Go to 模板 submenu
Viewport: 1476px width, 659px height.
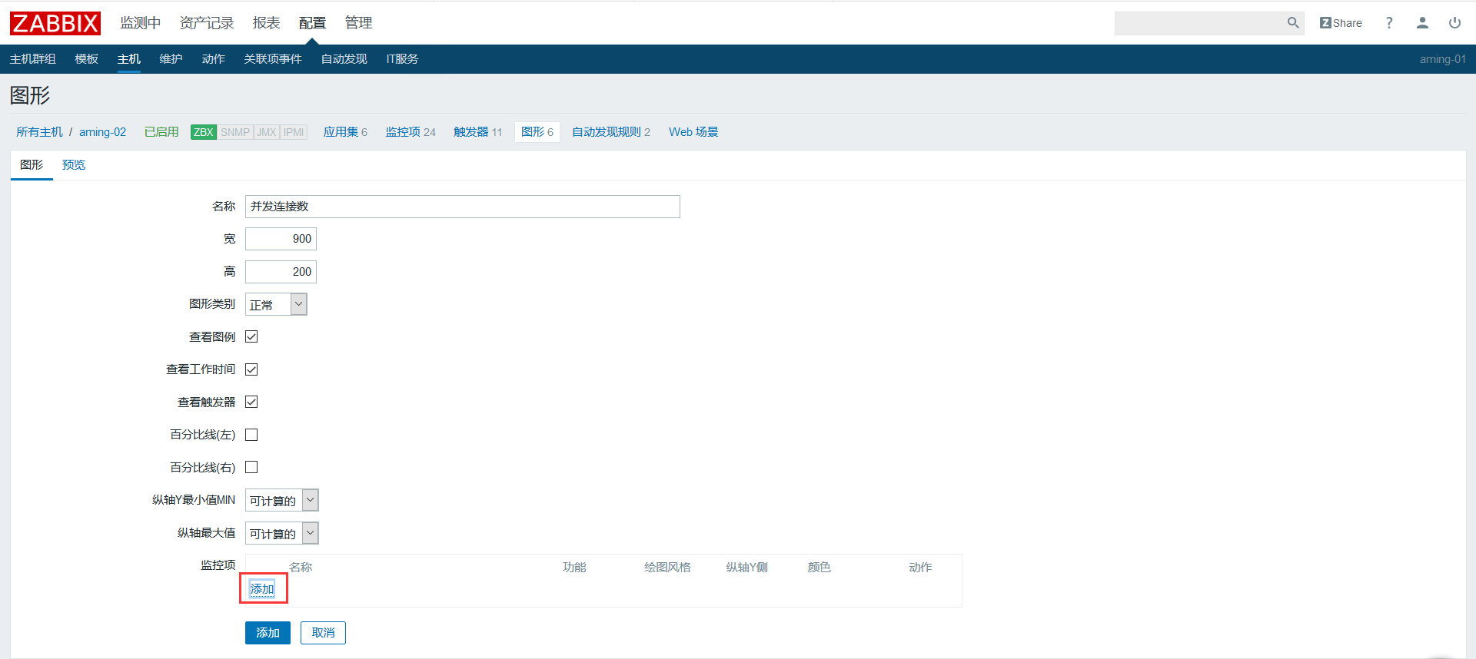pos(87,59)
